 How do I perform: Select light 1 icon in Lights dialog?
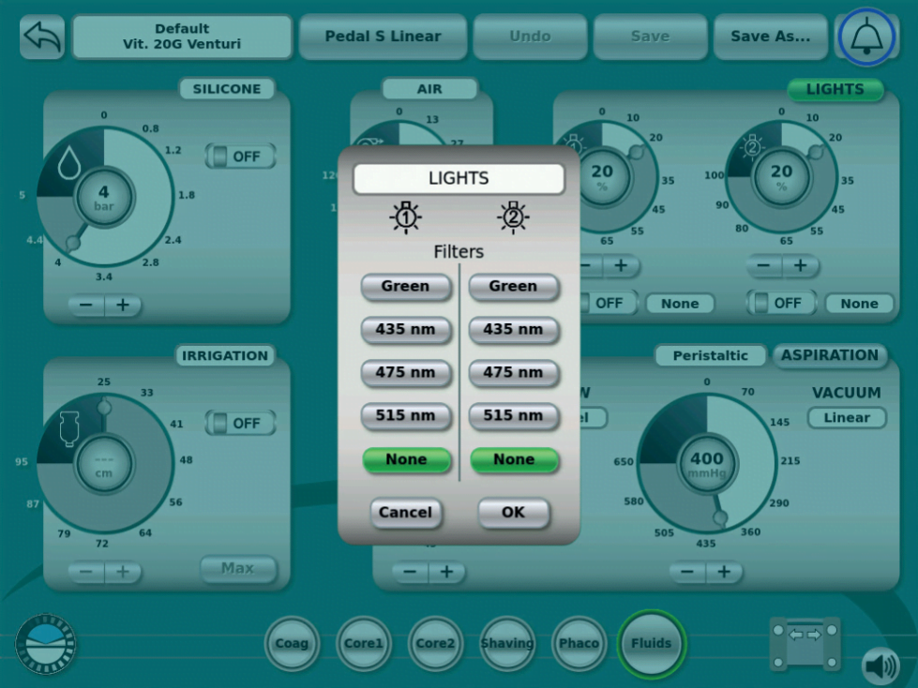point(406,217)
